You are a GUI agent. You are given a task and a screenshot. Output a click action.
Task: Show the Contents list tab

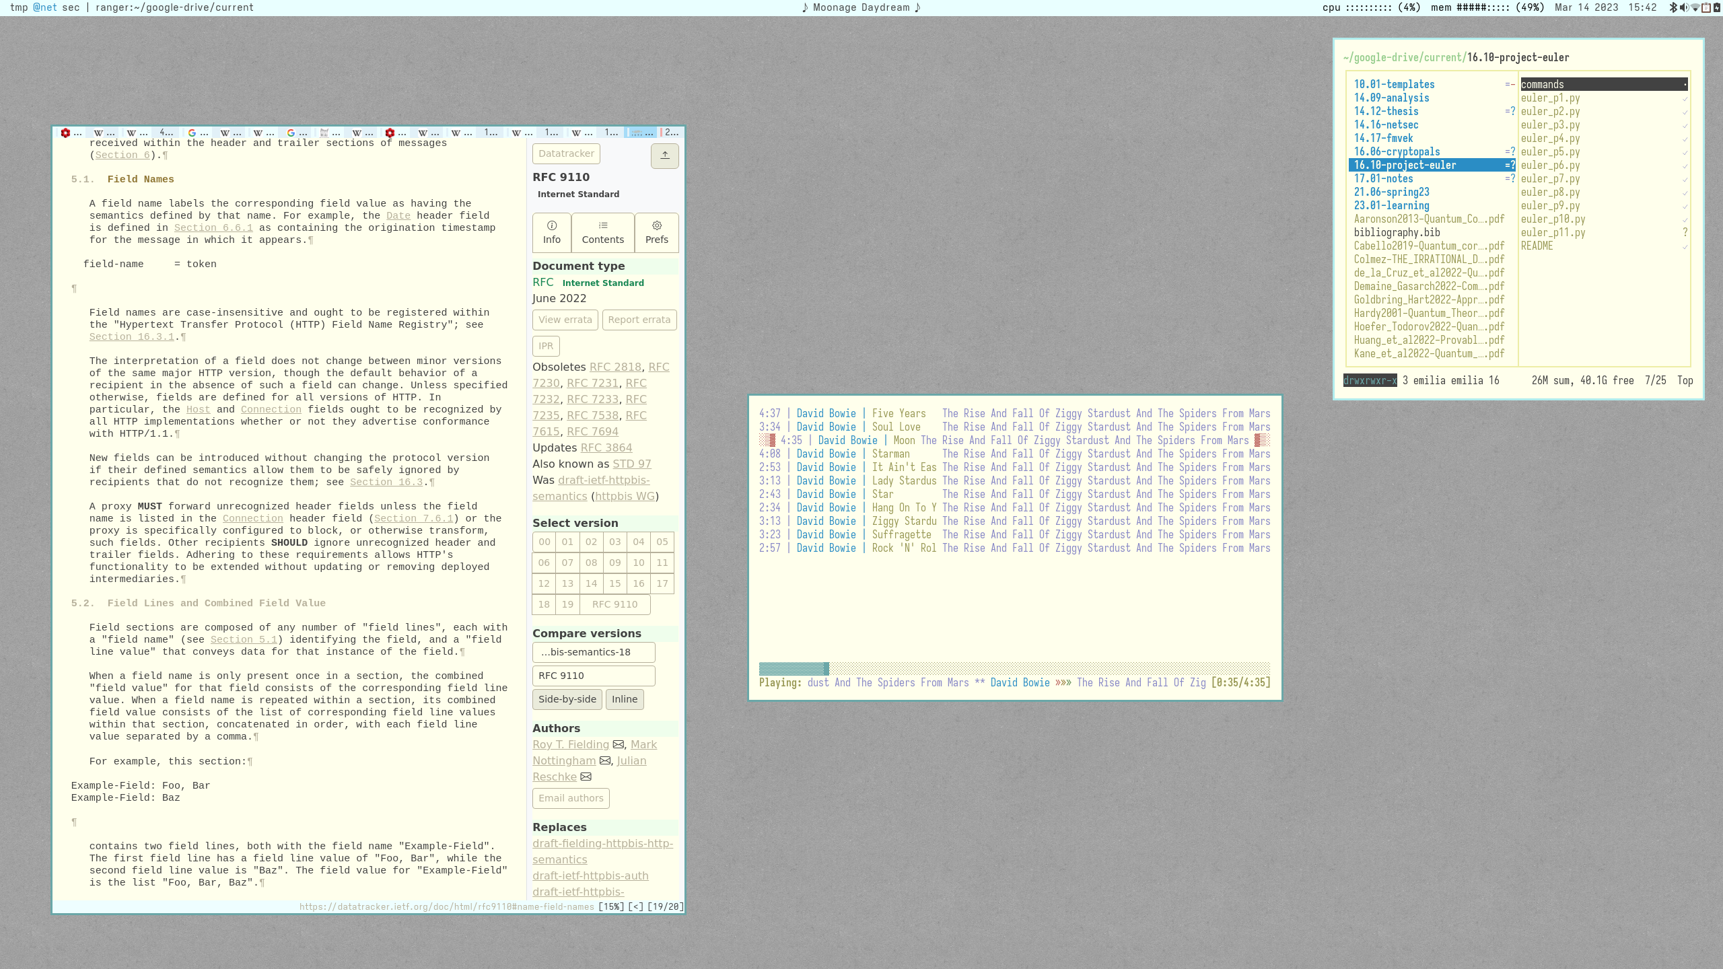pos(602,232)
